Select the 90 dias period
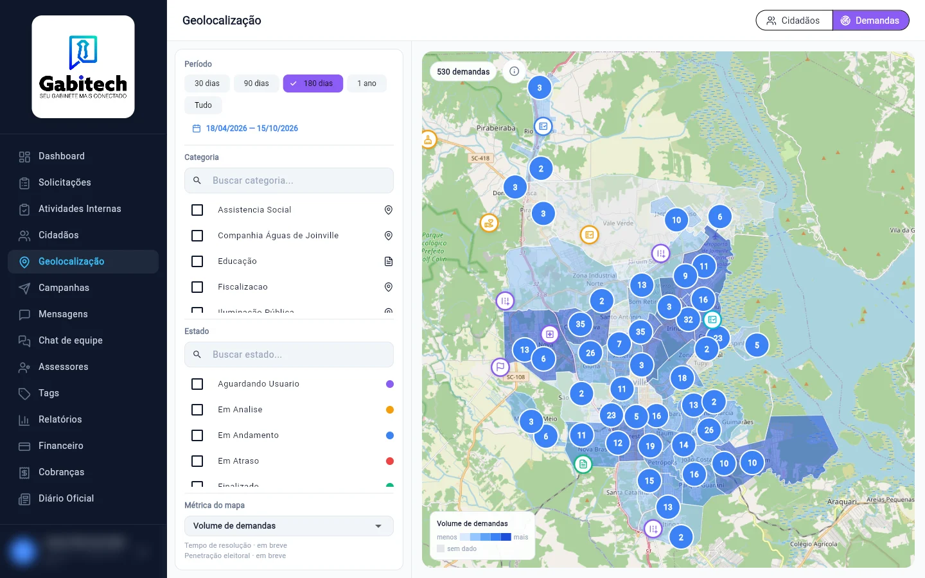Screen dimensions: 925x578 click(256, 83)
